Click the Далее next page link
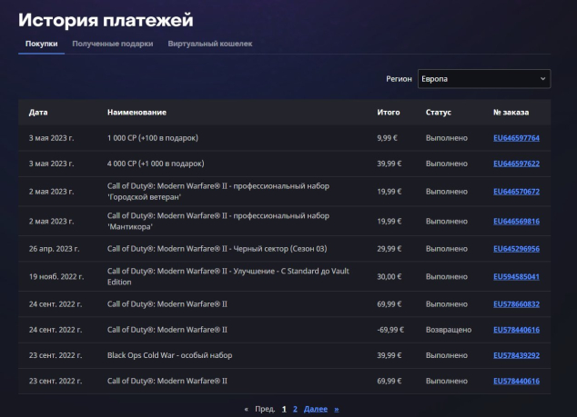The width and height of the screenshot is (577, 417). tap(315, 409)
